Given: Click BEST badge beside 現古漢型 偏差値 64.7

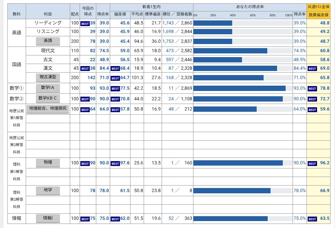Looking at the screenshot, I should click(x=115, y=78).
